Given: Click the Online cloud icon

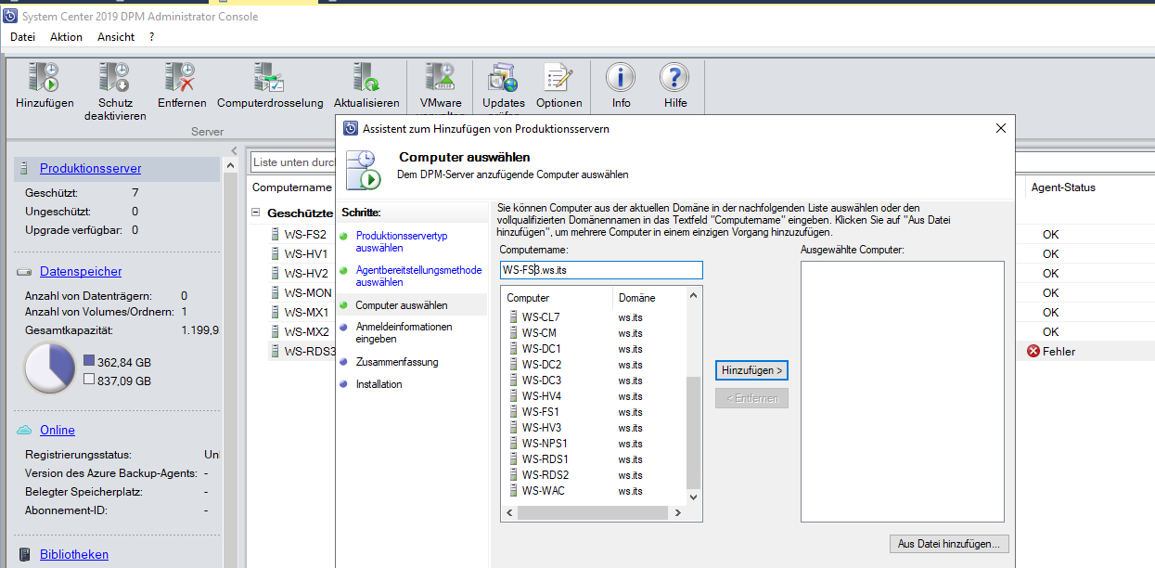Looking at the screenshot, I should 25,431.
